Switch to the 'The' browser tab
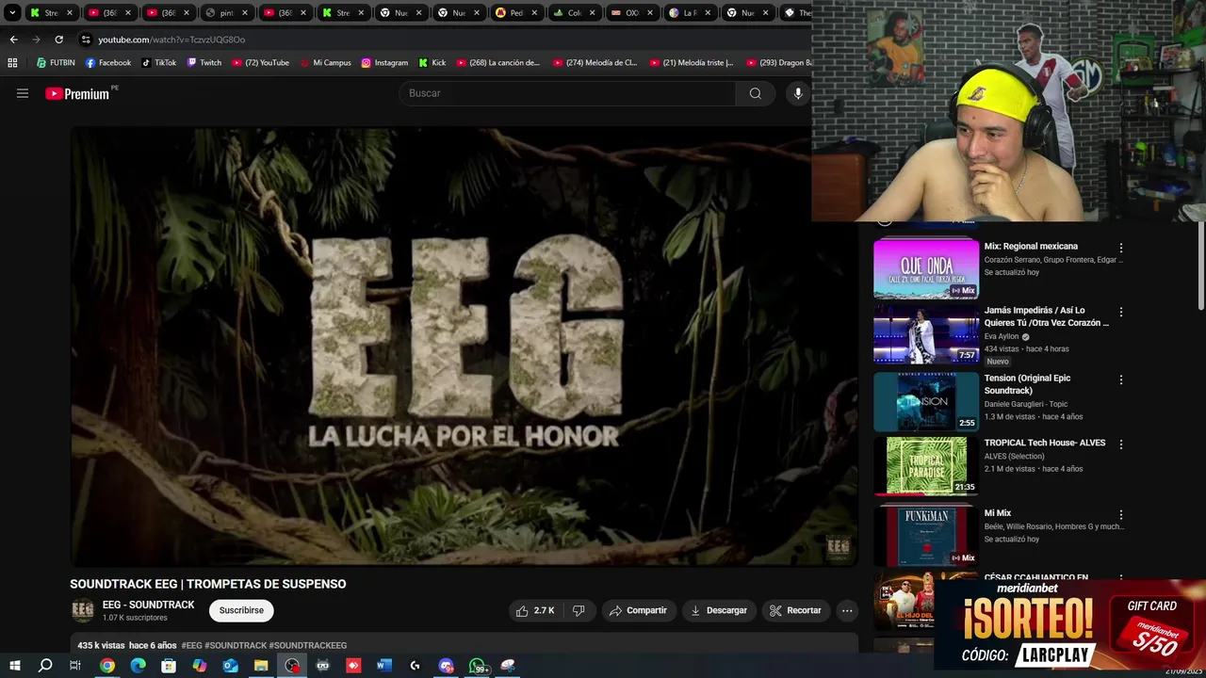The height and width of the screenshot is (678, 1206). pos(797,13)
